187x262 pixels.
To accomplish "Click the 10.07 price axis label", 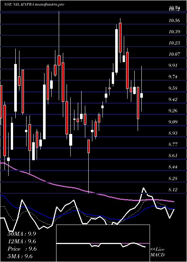I will coord(174,54).
